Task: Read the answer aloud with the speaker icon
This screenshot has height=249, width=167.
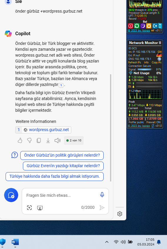Action: click(57, 140)
